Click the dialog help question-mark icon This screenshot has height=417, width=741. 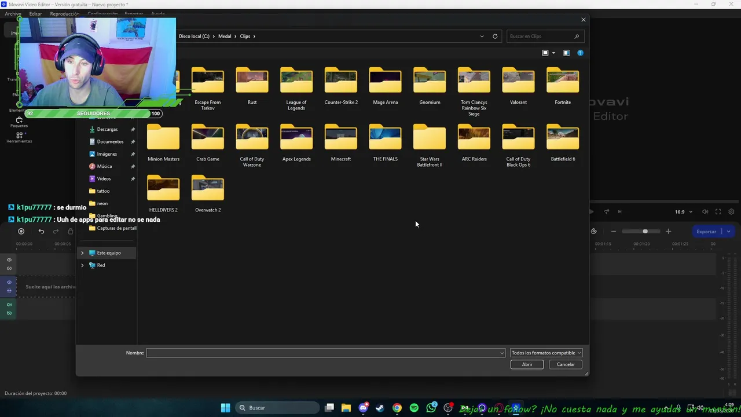(580, 53)
